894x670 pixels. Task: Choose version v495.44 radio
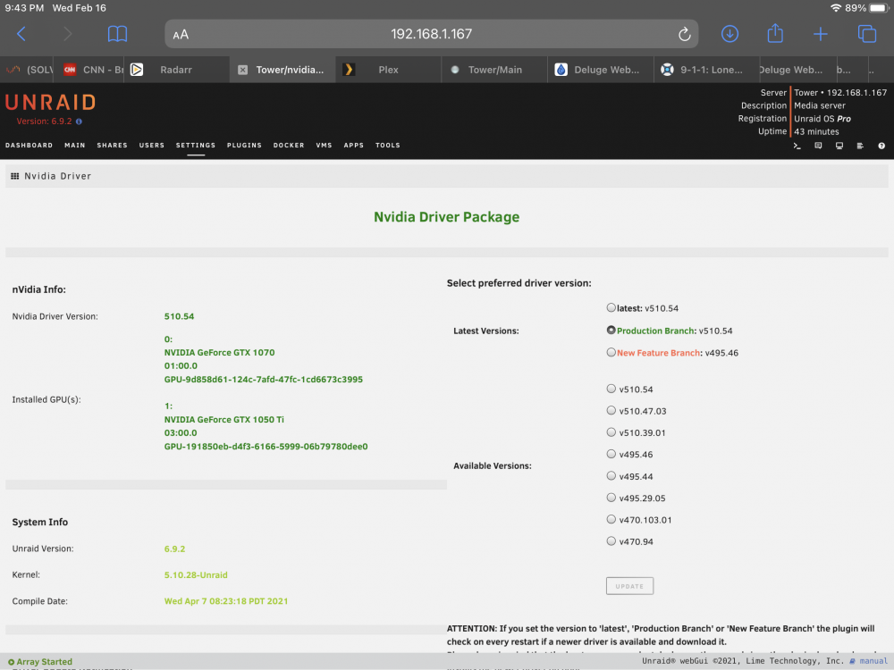pyautogui.click(x=611, y=476)
